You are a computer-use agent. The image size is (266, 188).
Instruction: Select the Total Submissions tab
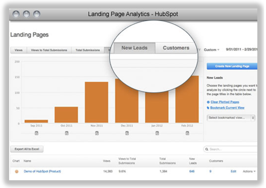(x=88, y=50)
